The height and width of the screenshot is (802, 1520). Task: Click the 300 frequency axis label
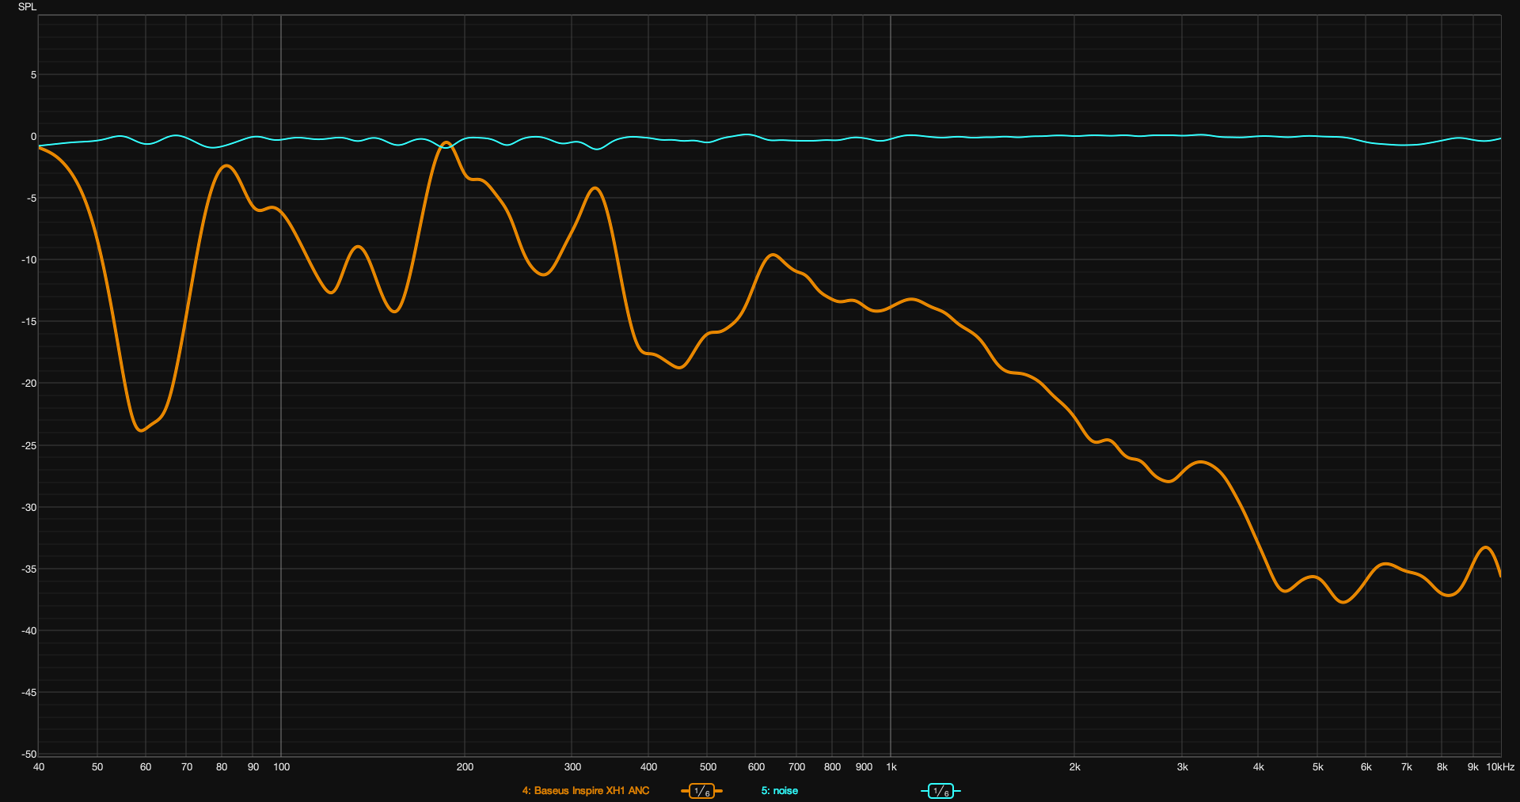pos(572,767)
